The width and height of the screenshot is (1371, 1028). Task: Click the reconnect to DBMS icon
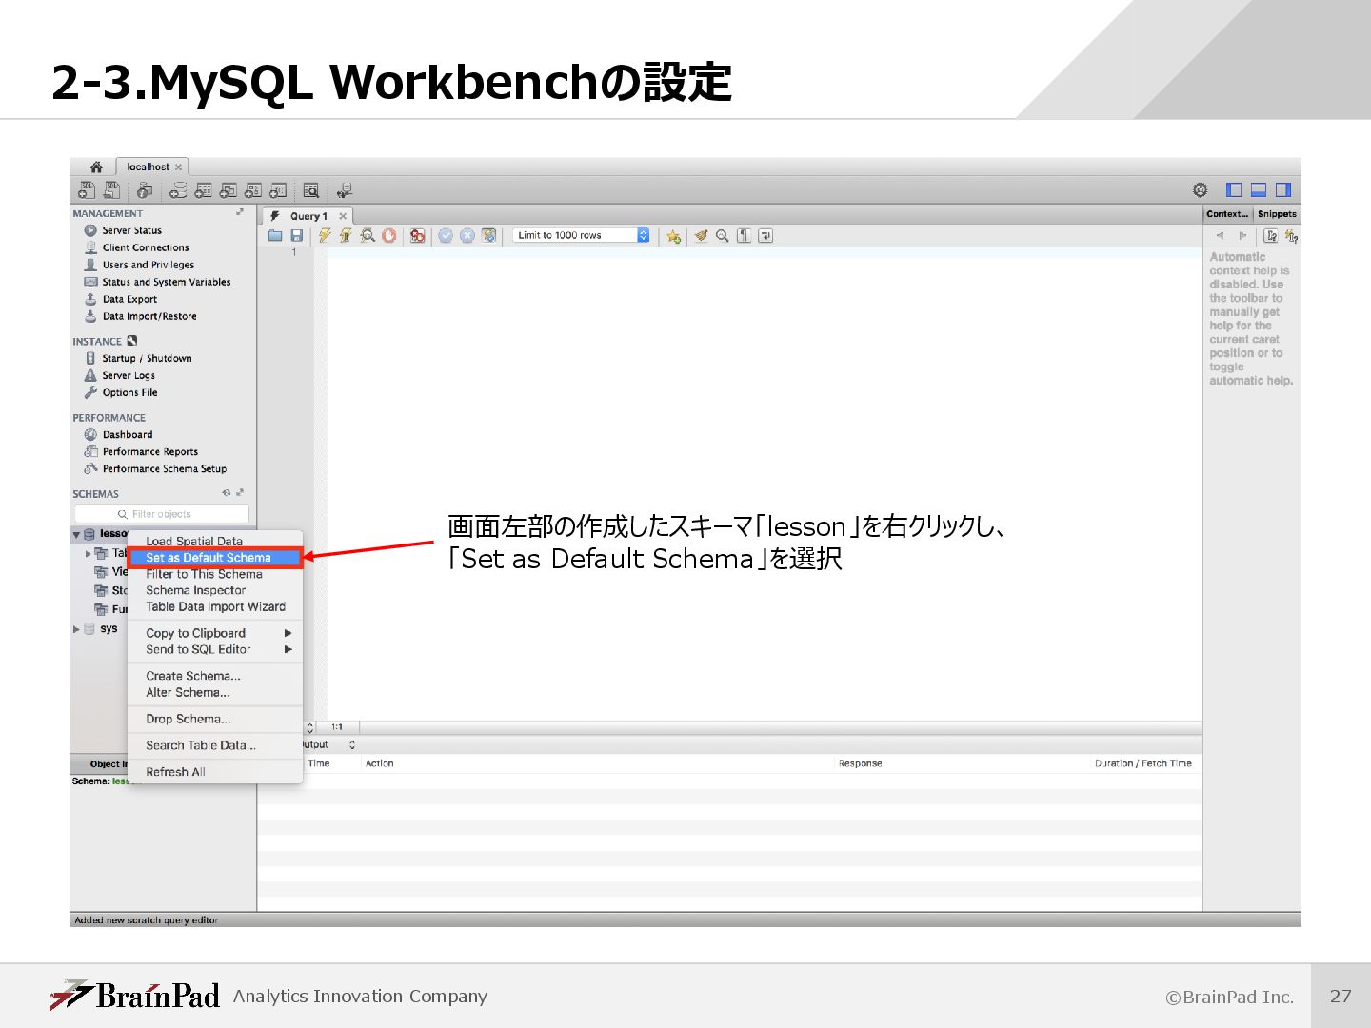pos(345,190)
